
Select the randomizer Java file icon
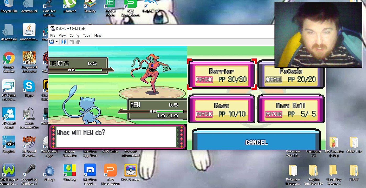pos(29,32)
